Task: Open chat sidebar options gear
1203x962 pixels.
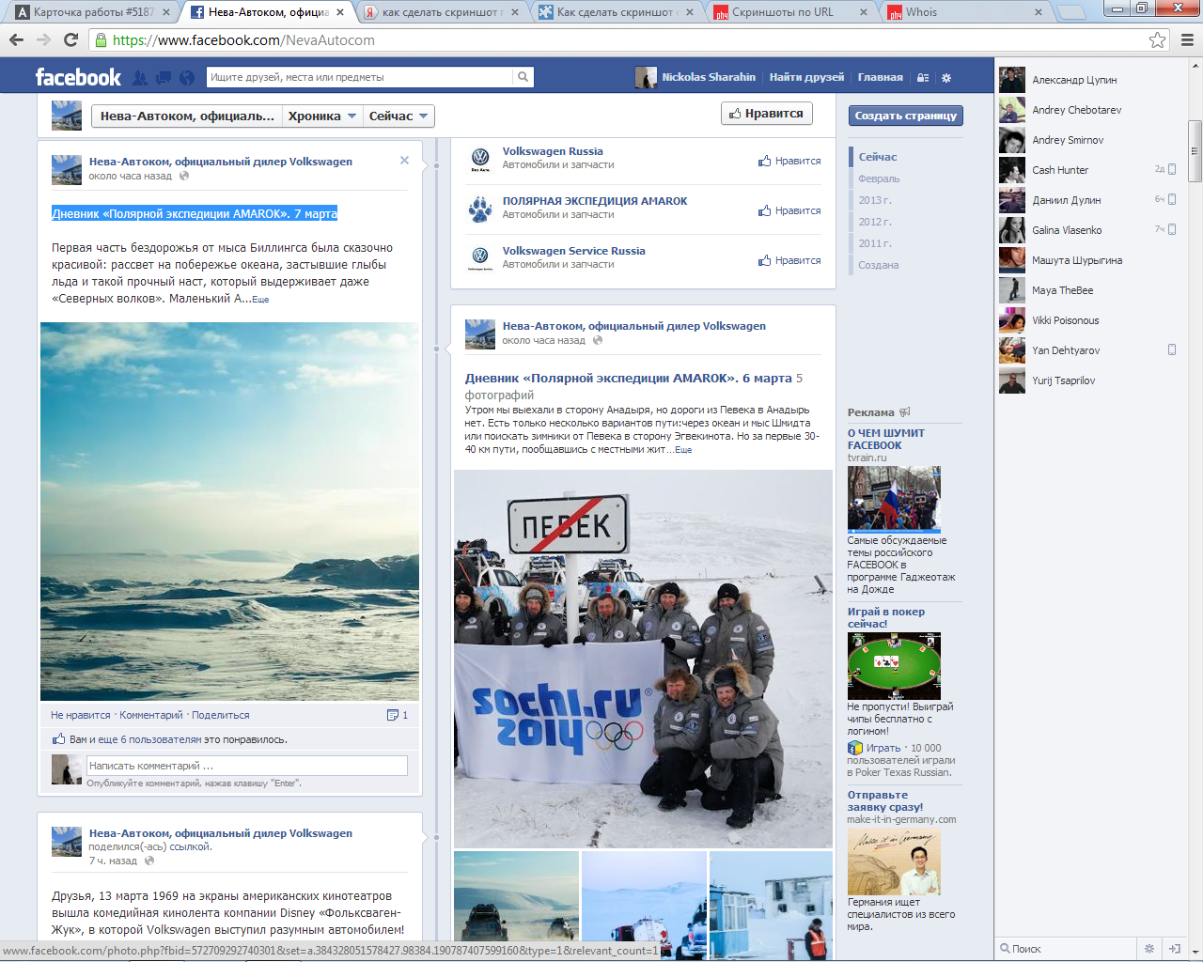Action: point(1148,949)
